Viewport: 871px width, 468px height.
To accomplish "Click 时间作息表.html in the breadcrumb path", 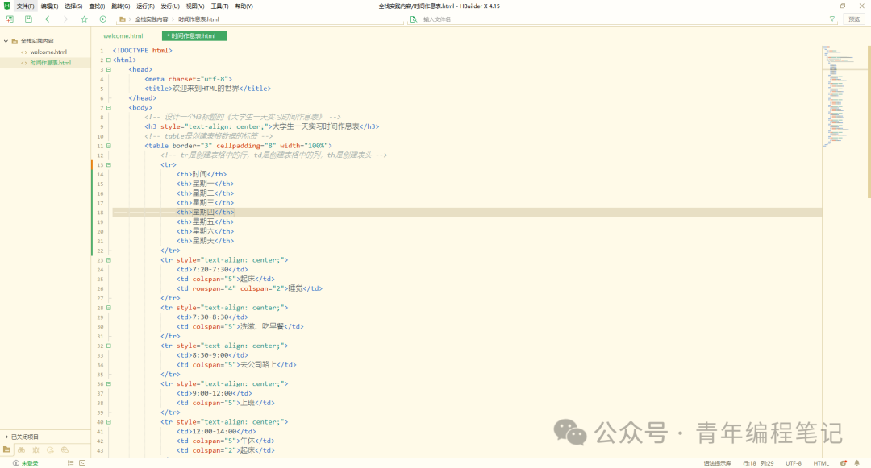I will pyautogui.click(x=198, y=19).
